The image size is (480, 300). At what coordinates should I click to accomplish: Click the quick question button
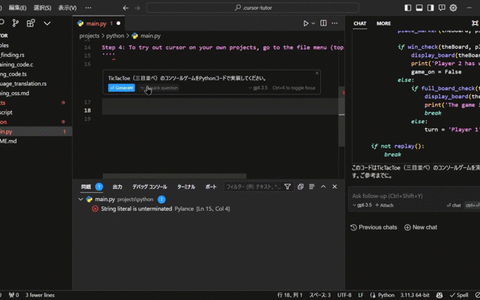coord(159,88)
